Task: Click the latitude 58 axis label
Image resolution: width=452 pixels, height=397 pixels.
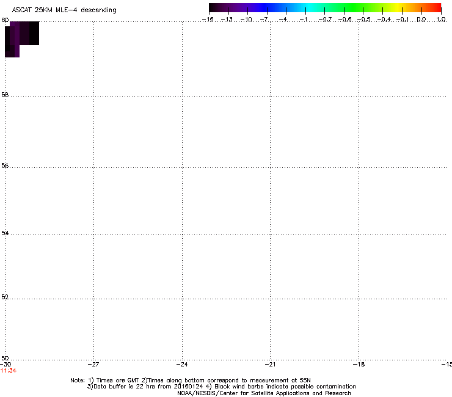Action: [5, 95]
